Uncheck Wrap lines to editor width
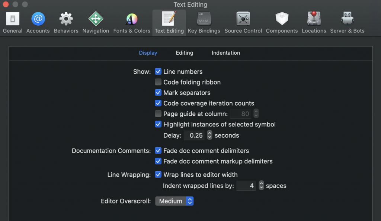 click(158, 174)
